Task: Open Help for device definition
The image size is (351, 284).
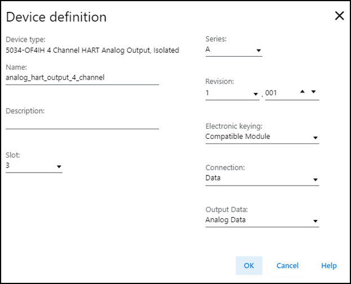Action: click(328, 265)
